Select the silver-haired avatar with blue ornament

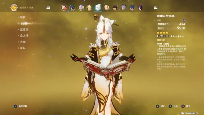(81, 7)
